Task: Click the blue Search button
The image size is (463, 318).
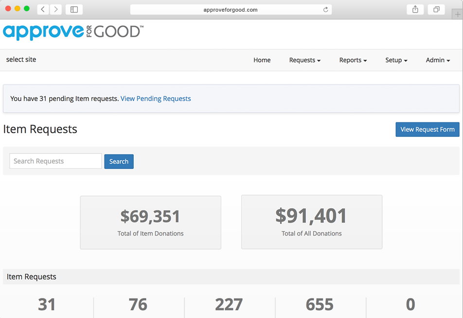Action: [119, 162]
